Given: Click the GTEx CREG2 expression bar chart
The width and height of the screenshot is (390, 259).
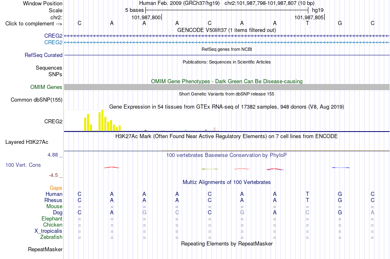Looking at the screenshot, I should coord(142,120).
